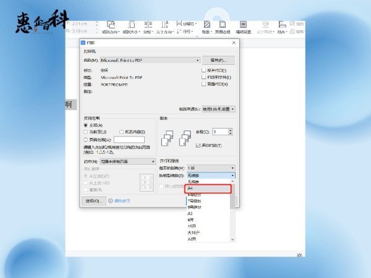Select the current page (当前页) radio button
The image size is (371, 278).
click(85, 132)
